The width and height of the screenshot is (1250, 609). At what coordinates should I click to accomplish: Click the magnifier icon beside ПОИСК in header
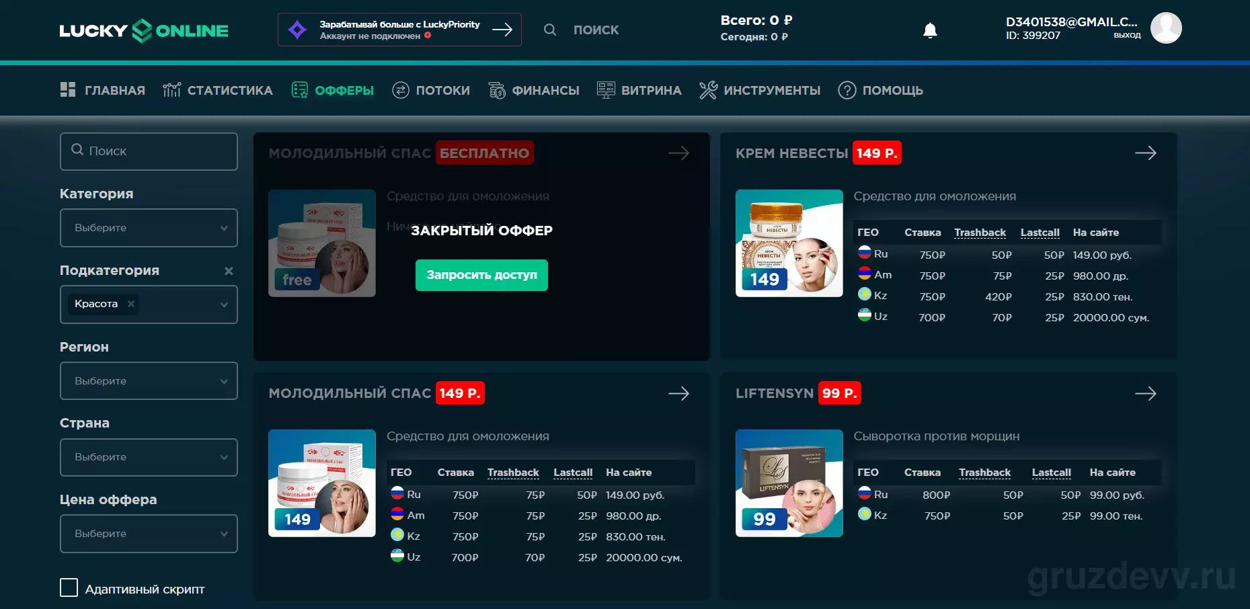pos(550,30)
